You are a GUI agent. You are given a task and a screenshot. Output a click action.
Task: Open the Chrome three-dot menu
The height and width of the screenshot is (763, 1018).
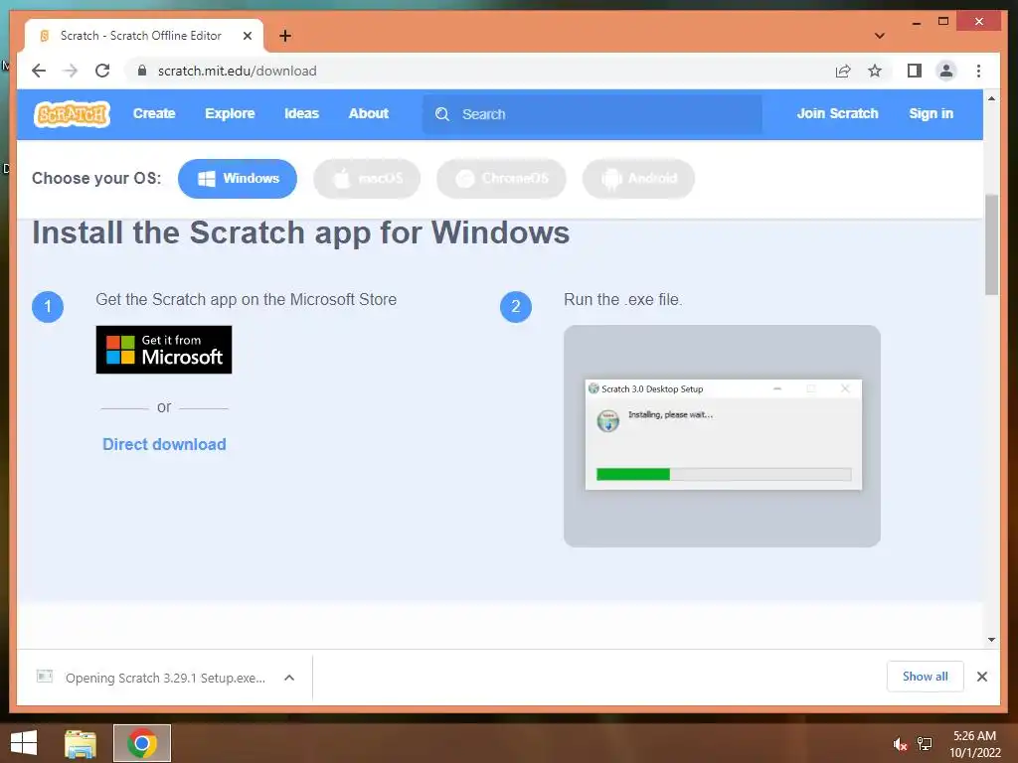[x=978, y=71]
